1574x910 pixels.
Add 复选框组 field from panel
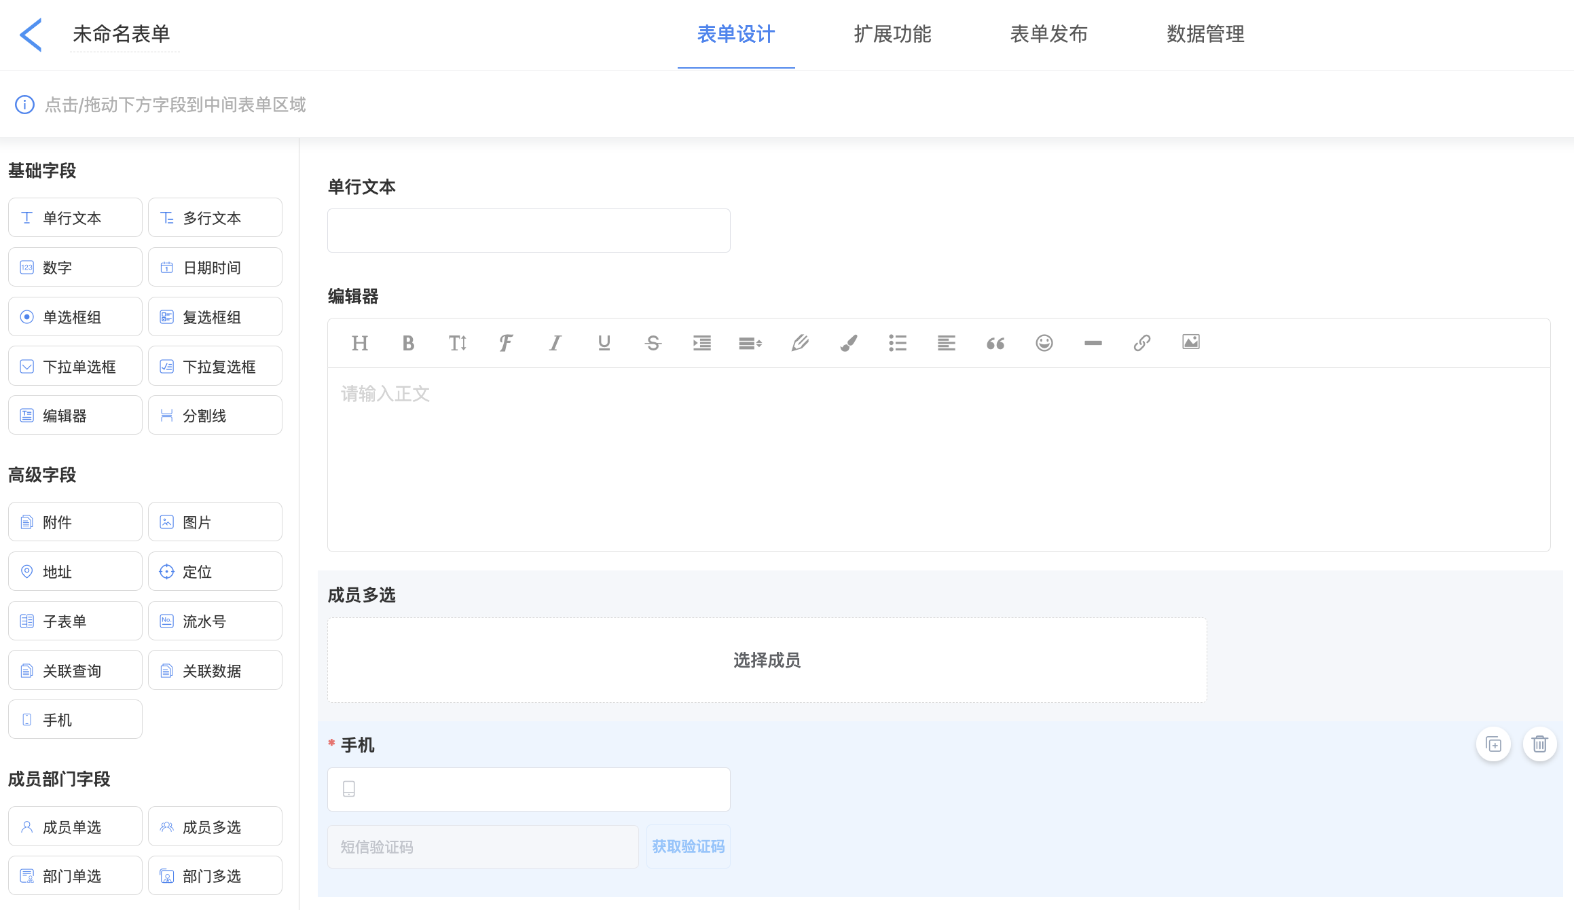(215, 317)
